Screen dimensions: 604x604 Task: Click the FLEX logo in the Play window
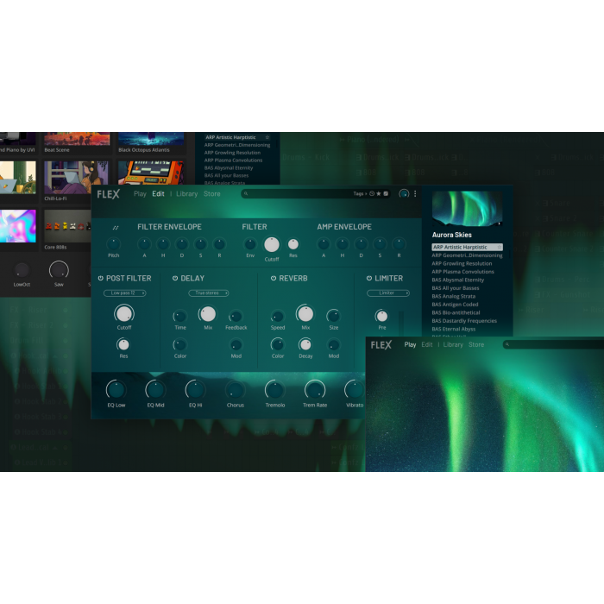pyautogui.click(x=381, y=345)
